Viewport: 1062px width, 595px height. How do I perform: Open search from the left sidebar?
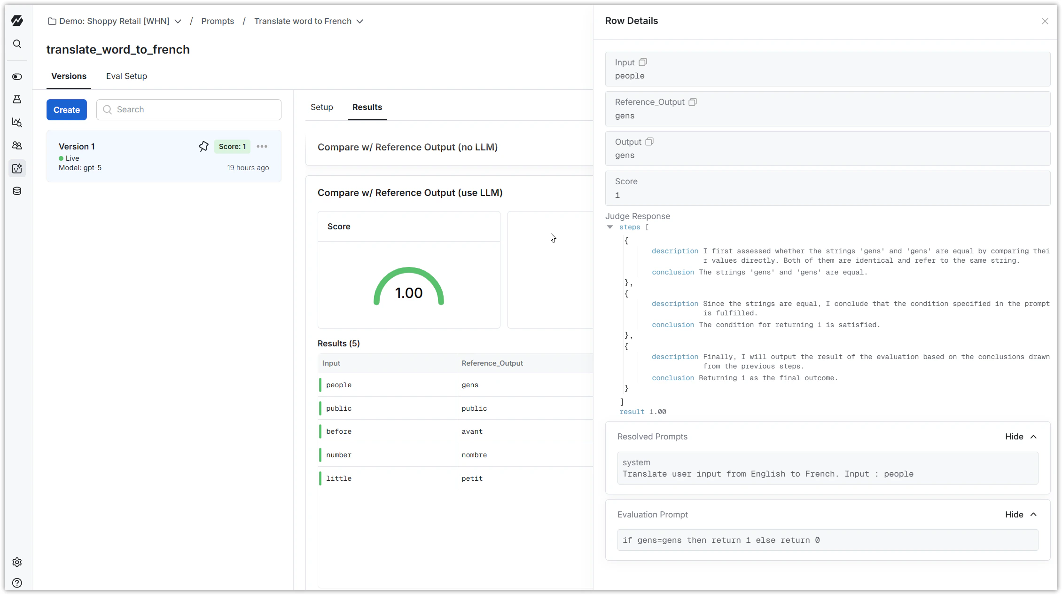17,44
